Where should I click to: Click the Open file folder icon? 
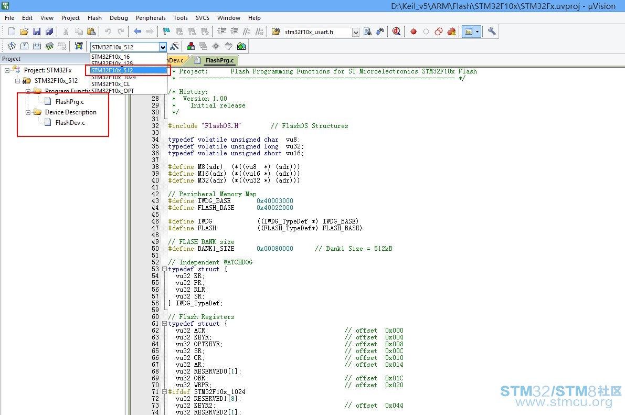tap(24, 31)
